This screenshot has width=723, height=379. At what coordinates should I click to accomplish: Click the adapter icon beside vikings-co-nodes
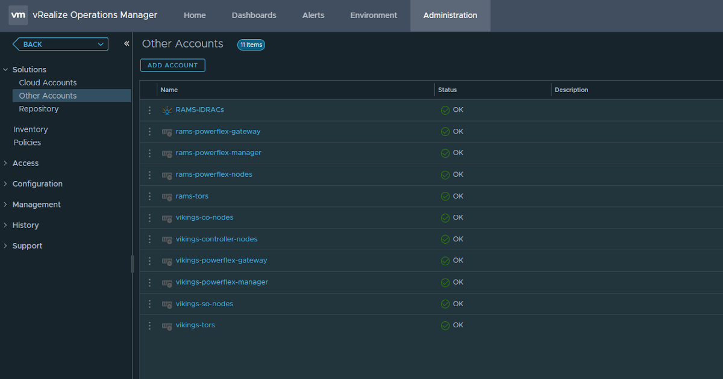pos(167,218)
